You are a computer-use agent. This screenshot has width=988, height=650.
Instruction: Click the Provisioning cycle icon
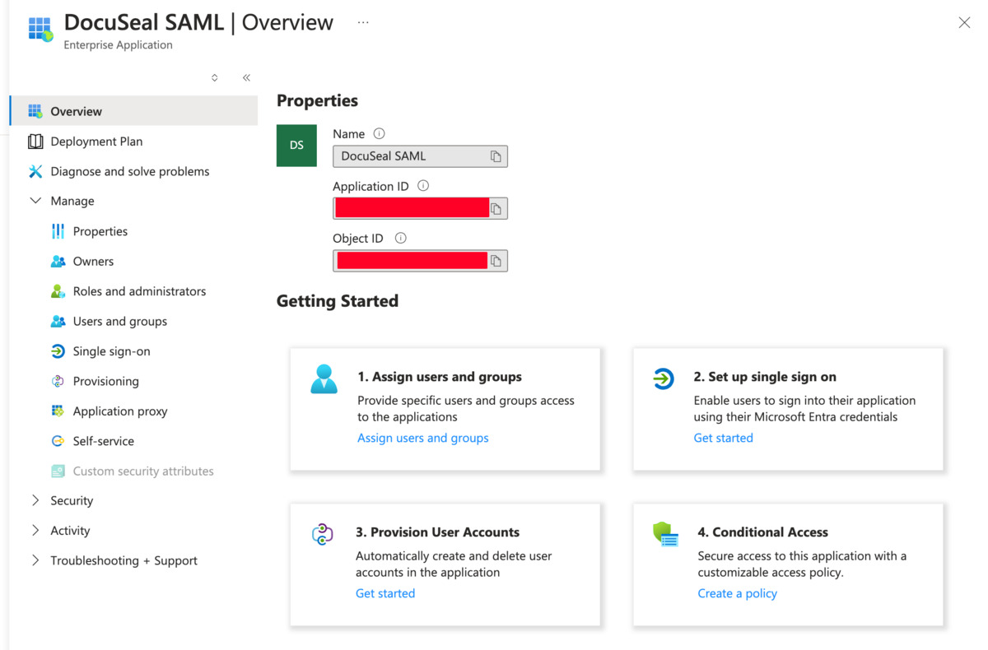(x=58, y=381)
